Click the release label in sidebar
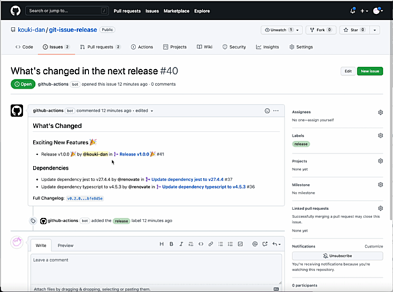This screenshot has height=292, width=393. click(x=301, y=144)
